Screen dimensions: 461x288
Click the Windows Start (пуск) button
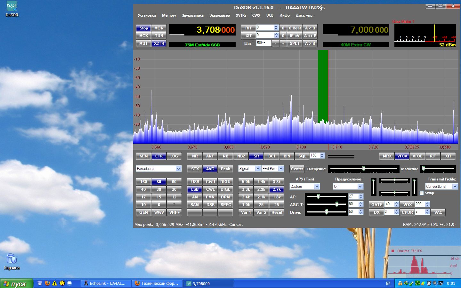[x=16, y=284]
